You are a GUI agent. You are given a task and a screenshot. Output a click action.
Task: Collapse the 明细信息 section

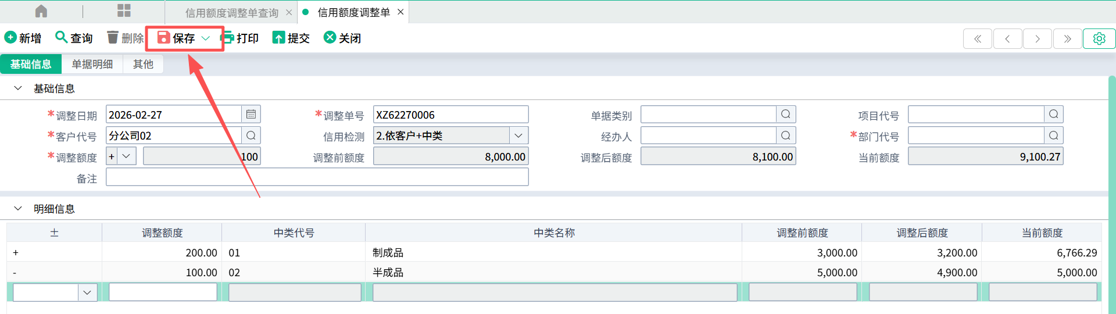[x=18, y=209]
